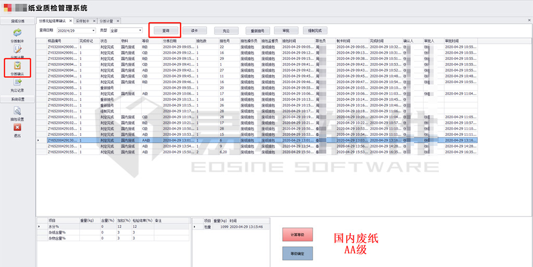Switch to the 采样制卡 tab

pos(82,21)
